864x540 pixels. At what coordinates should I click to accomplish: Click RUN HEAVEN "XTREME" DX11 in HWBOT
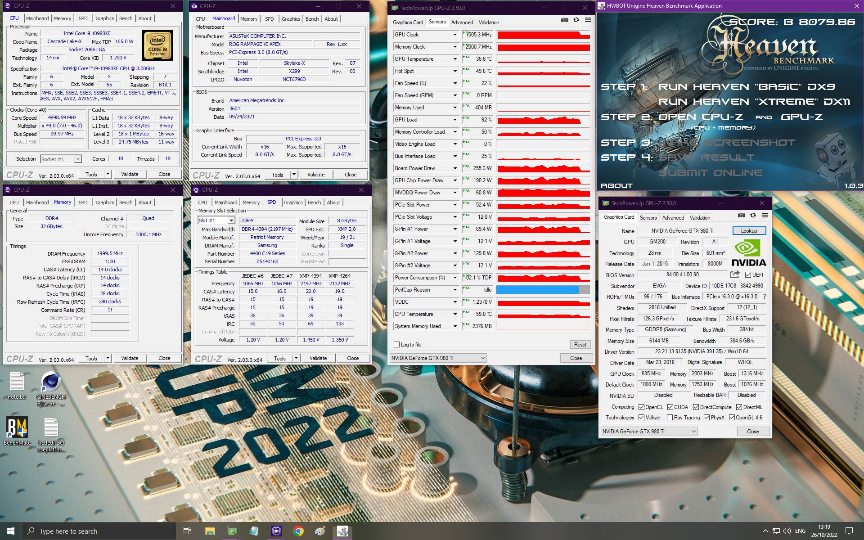754,102
